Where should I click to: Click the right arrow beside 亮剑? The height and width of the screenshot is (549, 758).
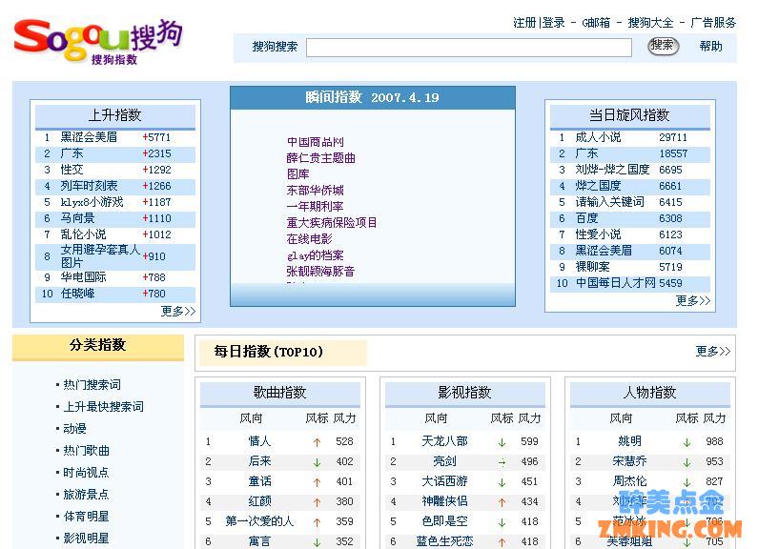tap(502, 462)
